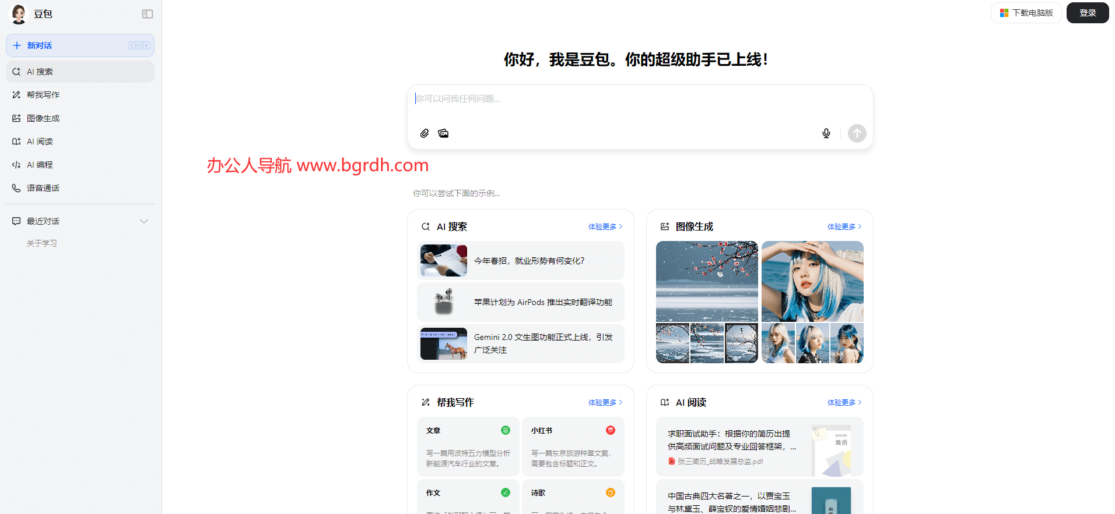Click the 文章 writing template card
1115x514 pixels.
468,446
